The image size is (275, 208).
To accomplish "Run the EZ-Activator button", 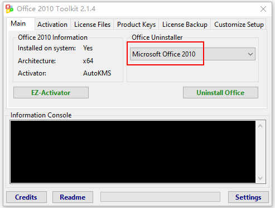I will click(x=51, y=93).
